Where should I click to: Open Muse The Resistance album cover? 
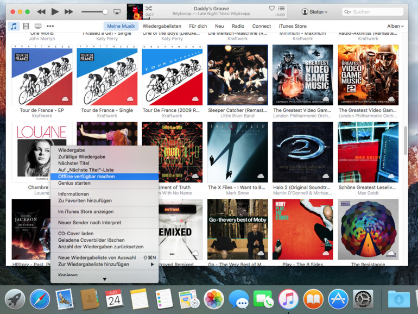point(368,229)
